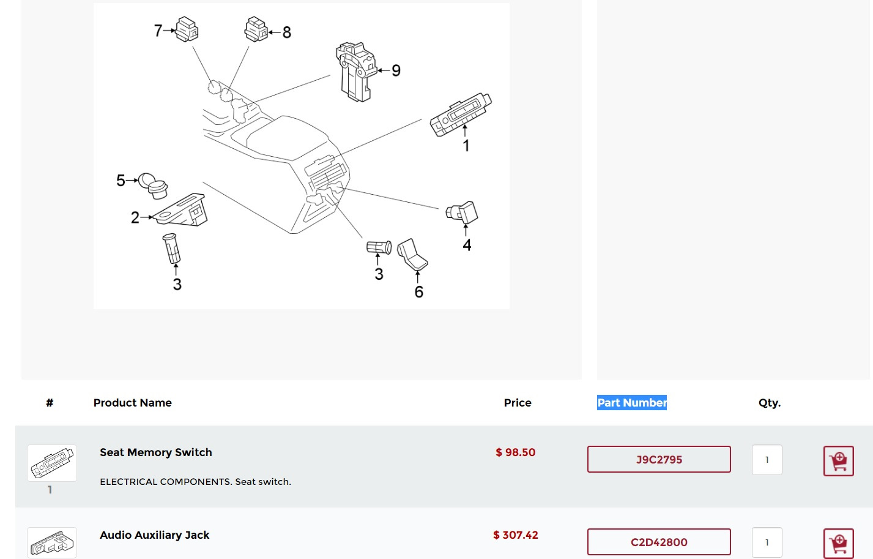Screen dimensions: 873x559
Task: Open Seat Memory Switch thumbnail
Action: point(52,463)
